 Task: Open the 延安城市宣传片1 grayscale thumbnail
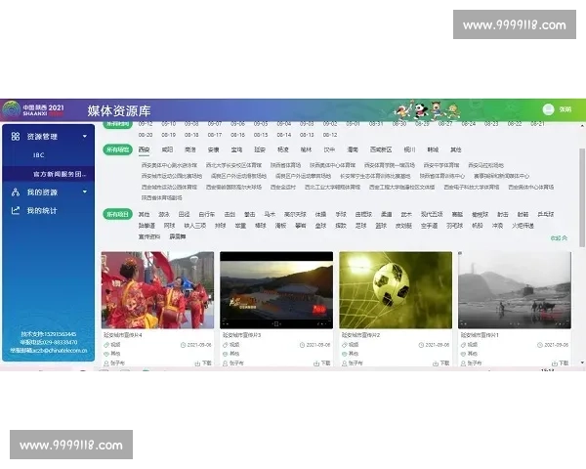coord(515,290)
